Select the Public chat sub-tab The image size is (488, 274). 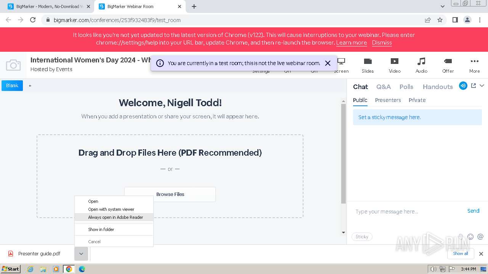point(360,100)
